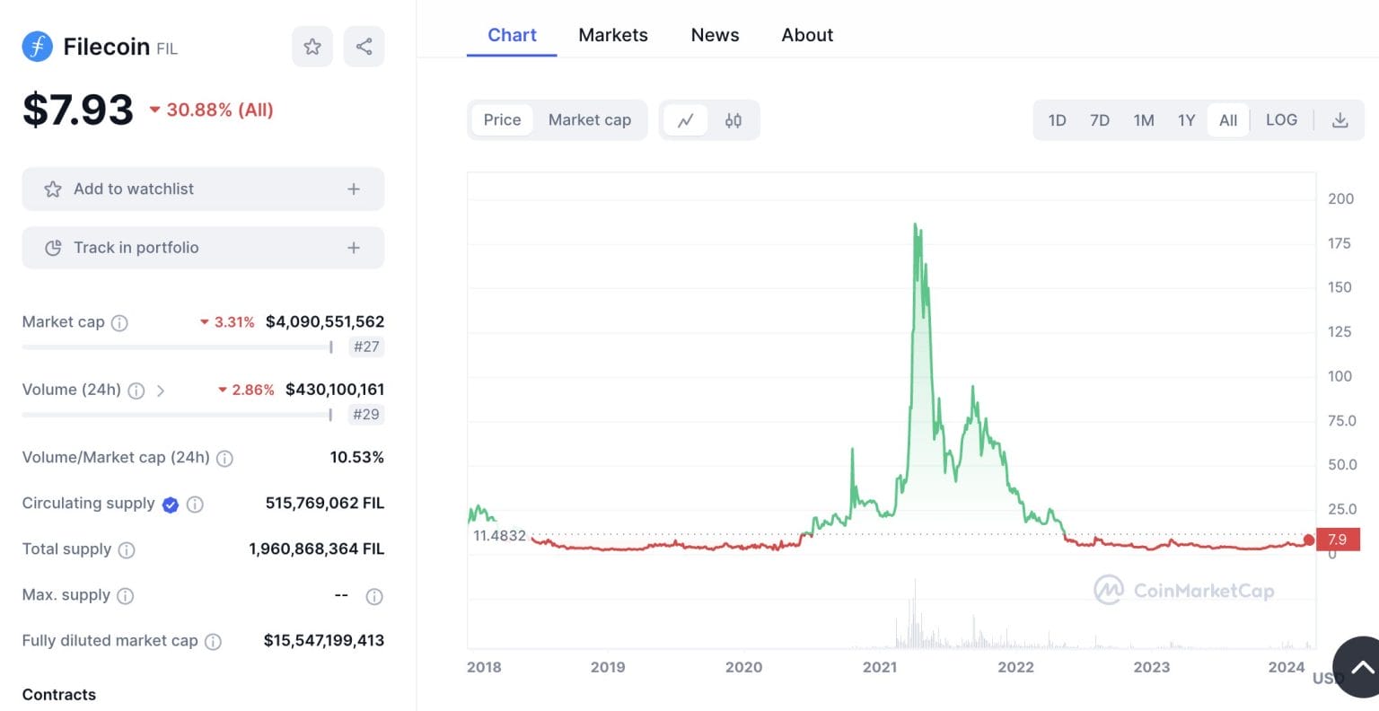Click the scroll-to-top arrow
Image resolution: width=1379 pixels, height=711 pixels.
[1365, 668]
